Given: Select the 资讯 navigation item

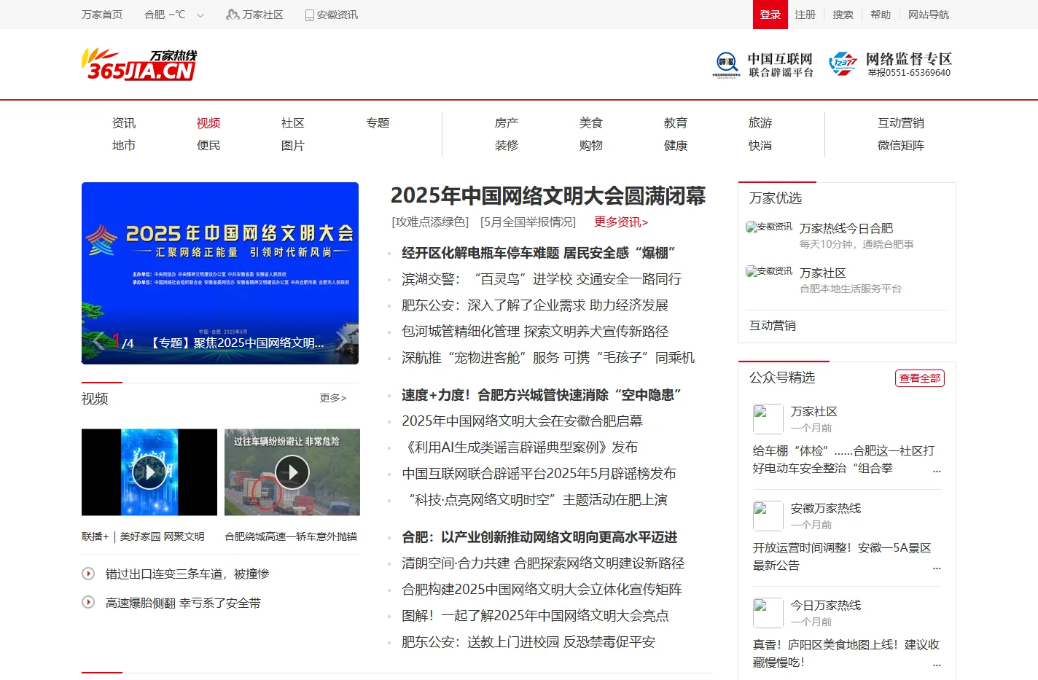Looking at the screenshot, I should point(124,123).
